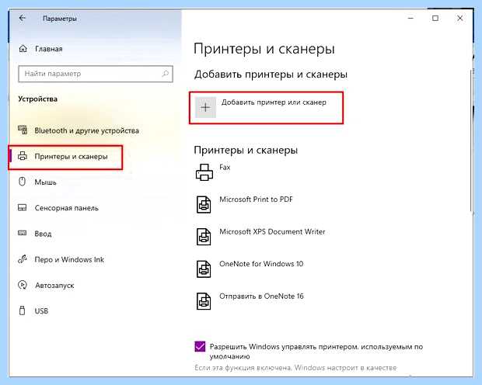Click the touchpad icon beside Сенсорная панель
Screen dimensions: 482x385
coord(22,207)
